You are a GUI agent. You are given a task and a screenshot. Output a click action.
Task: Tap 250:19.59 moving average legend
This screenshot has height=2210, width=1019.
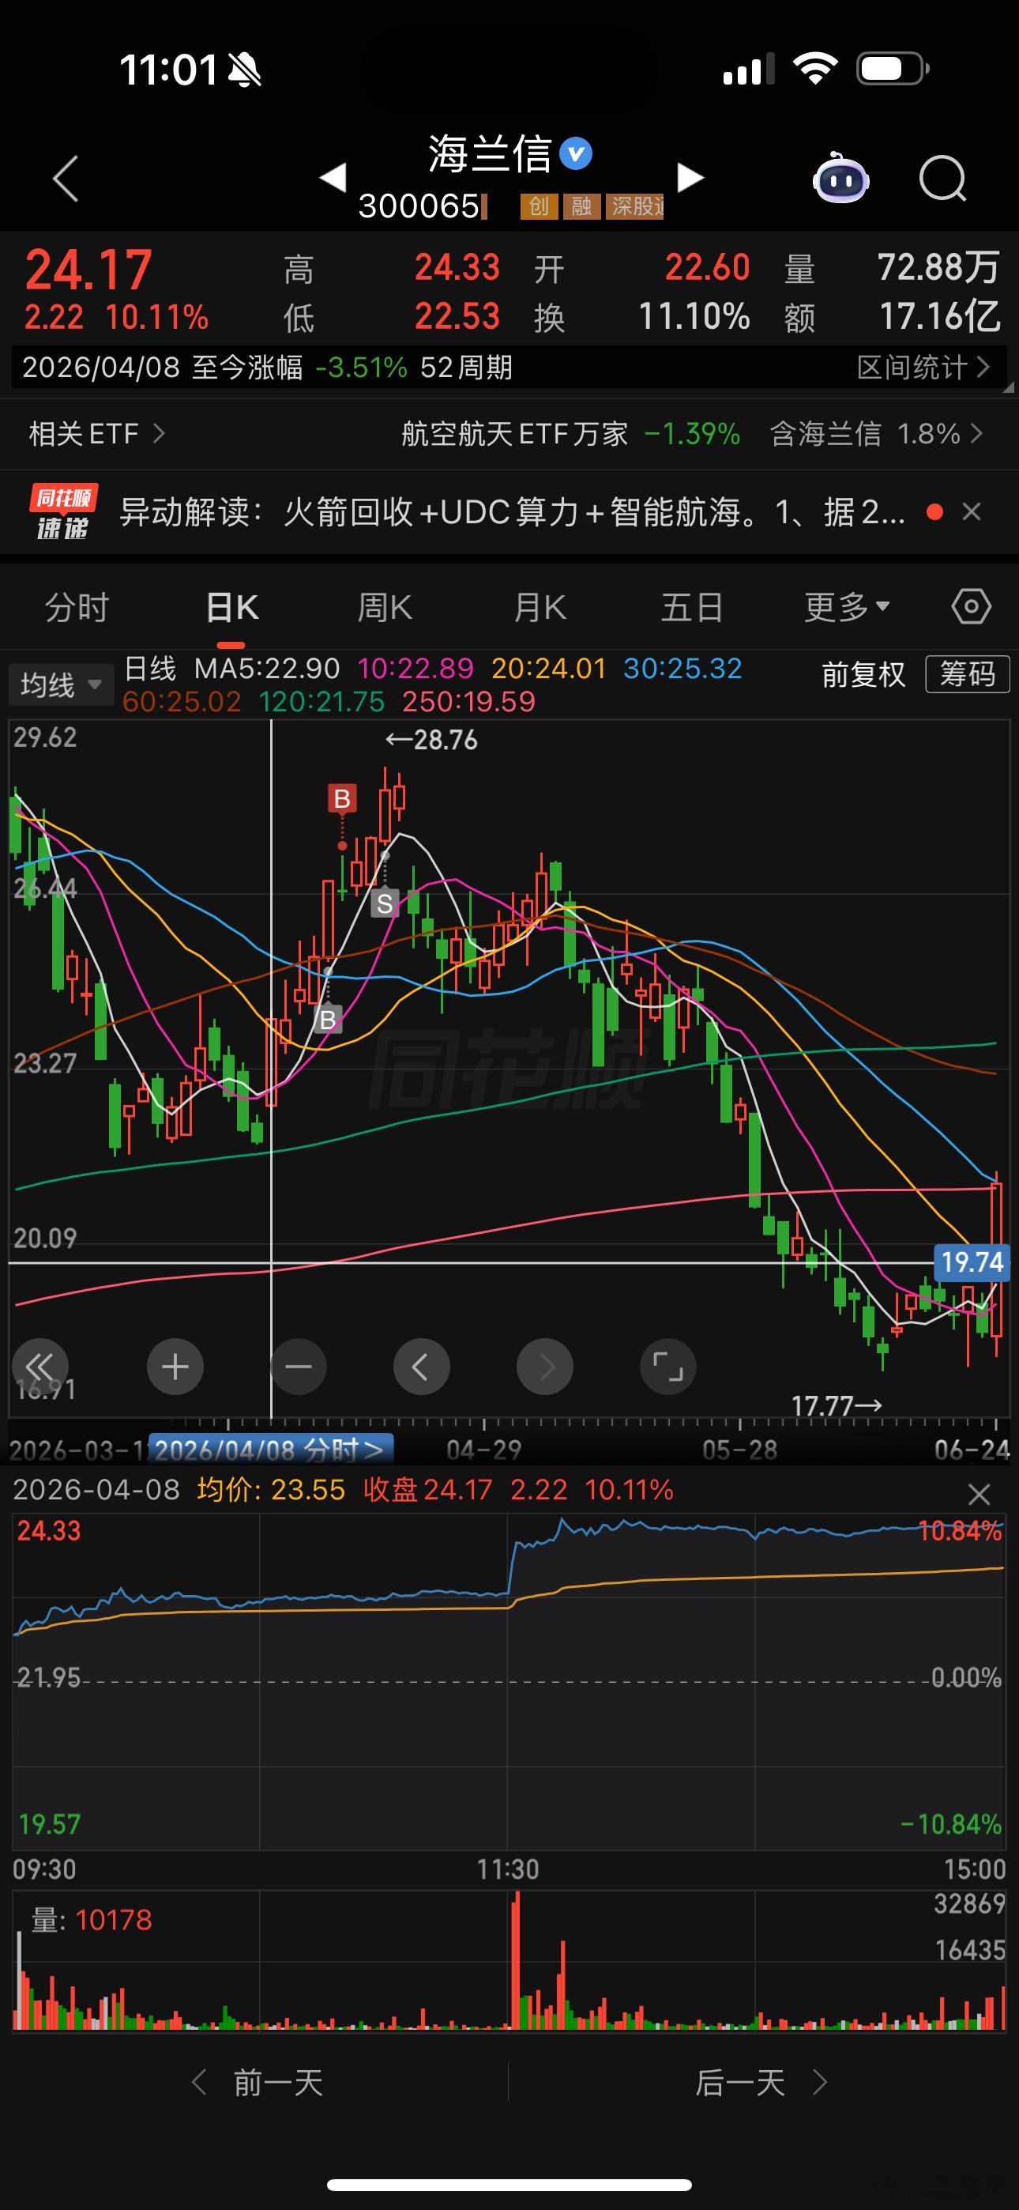point(468,702)
